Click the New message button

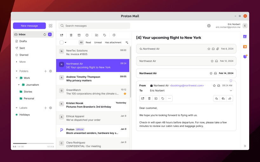[x=29, y=26]
